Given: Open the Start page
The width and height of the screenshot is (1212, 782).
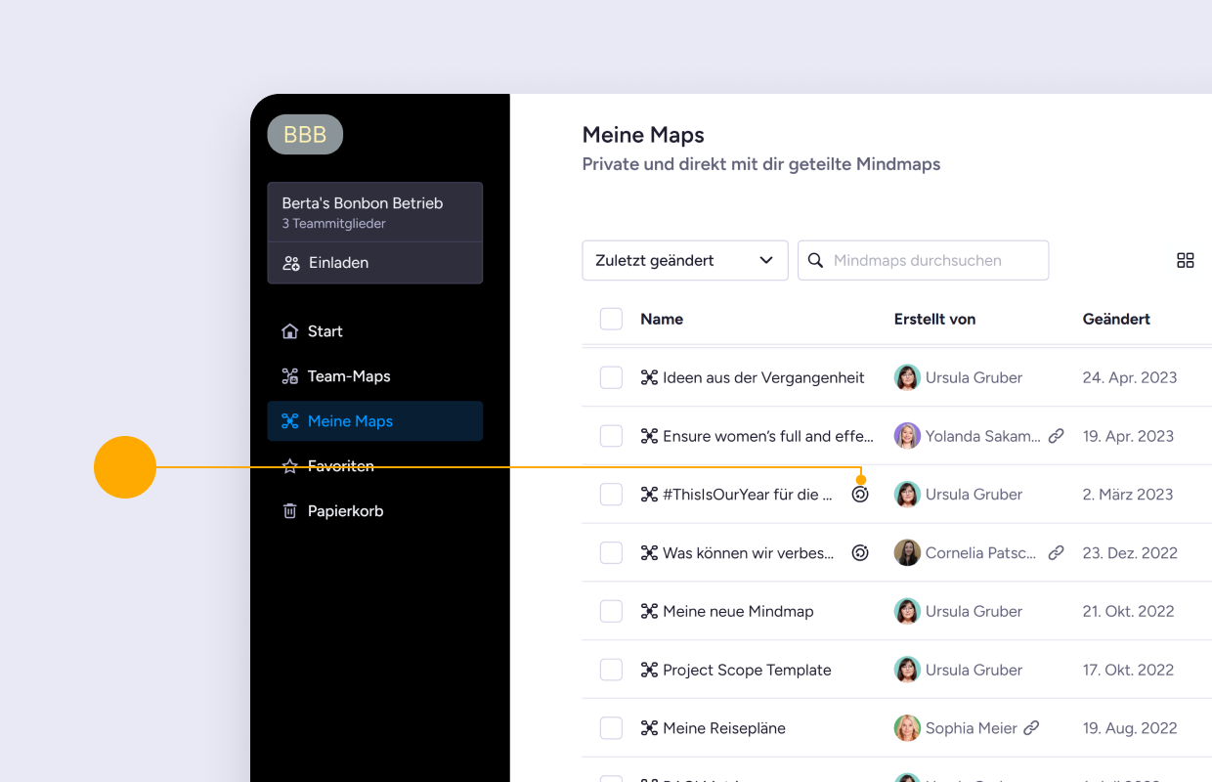Looking at the screenshot, I should 375,331.
